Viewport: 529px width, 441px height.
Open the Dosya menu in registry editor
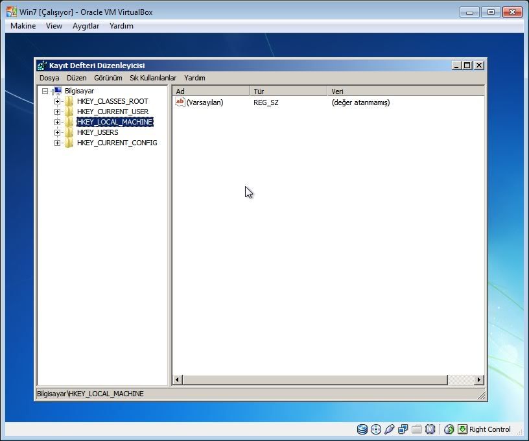pos(49,78)
